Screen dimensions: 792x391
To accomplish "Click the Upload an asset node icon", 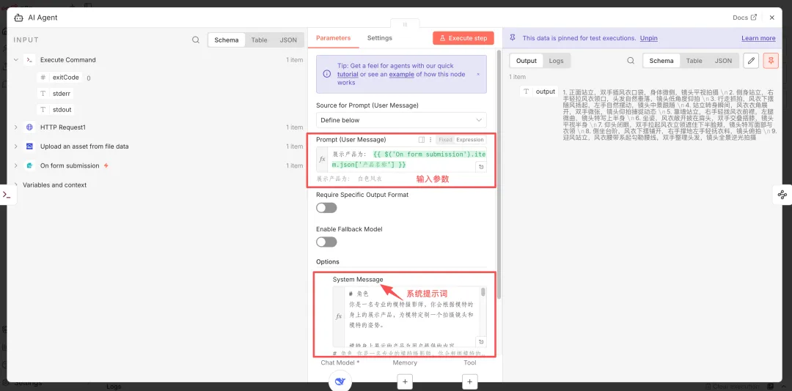I will pyautogui.click(x=29, y=146).
